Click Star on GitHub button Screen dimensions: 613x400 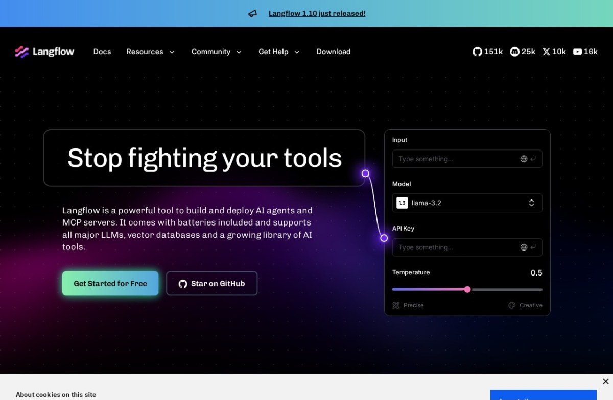coord(212,284)
